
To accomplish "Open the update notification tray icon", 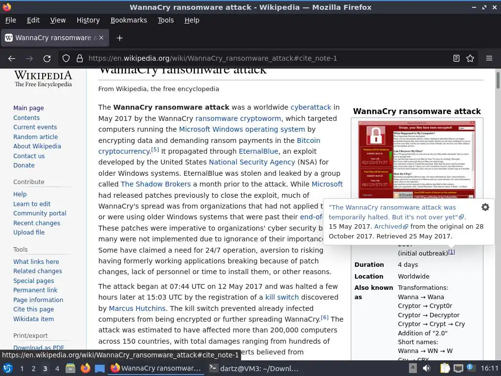I will (x=470, y=368).
